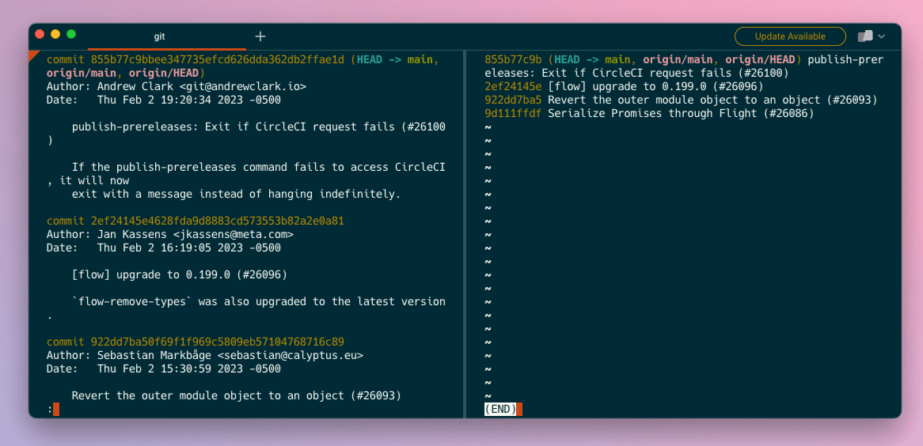Viewport: 923px width, 446px height.
Task: Click the colon pager prompt in left pane
Action: [50, 409]
